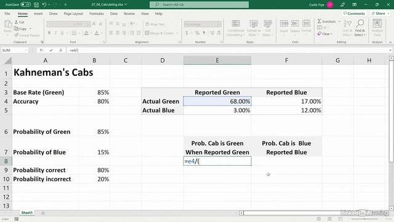Screen dimensions: 394x222
Task: Click the Accounting Number Format dollar icon
Action: pos(187,33)
